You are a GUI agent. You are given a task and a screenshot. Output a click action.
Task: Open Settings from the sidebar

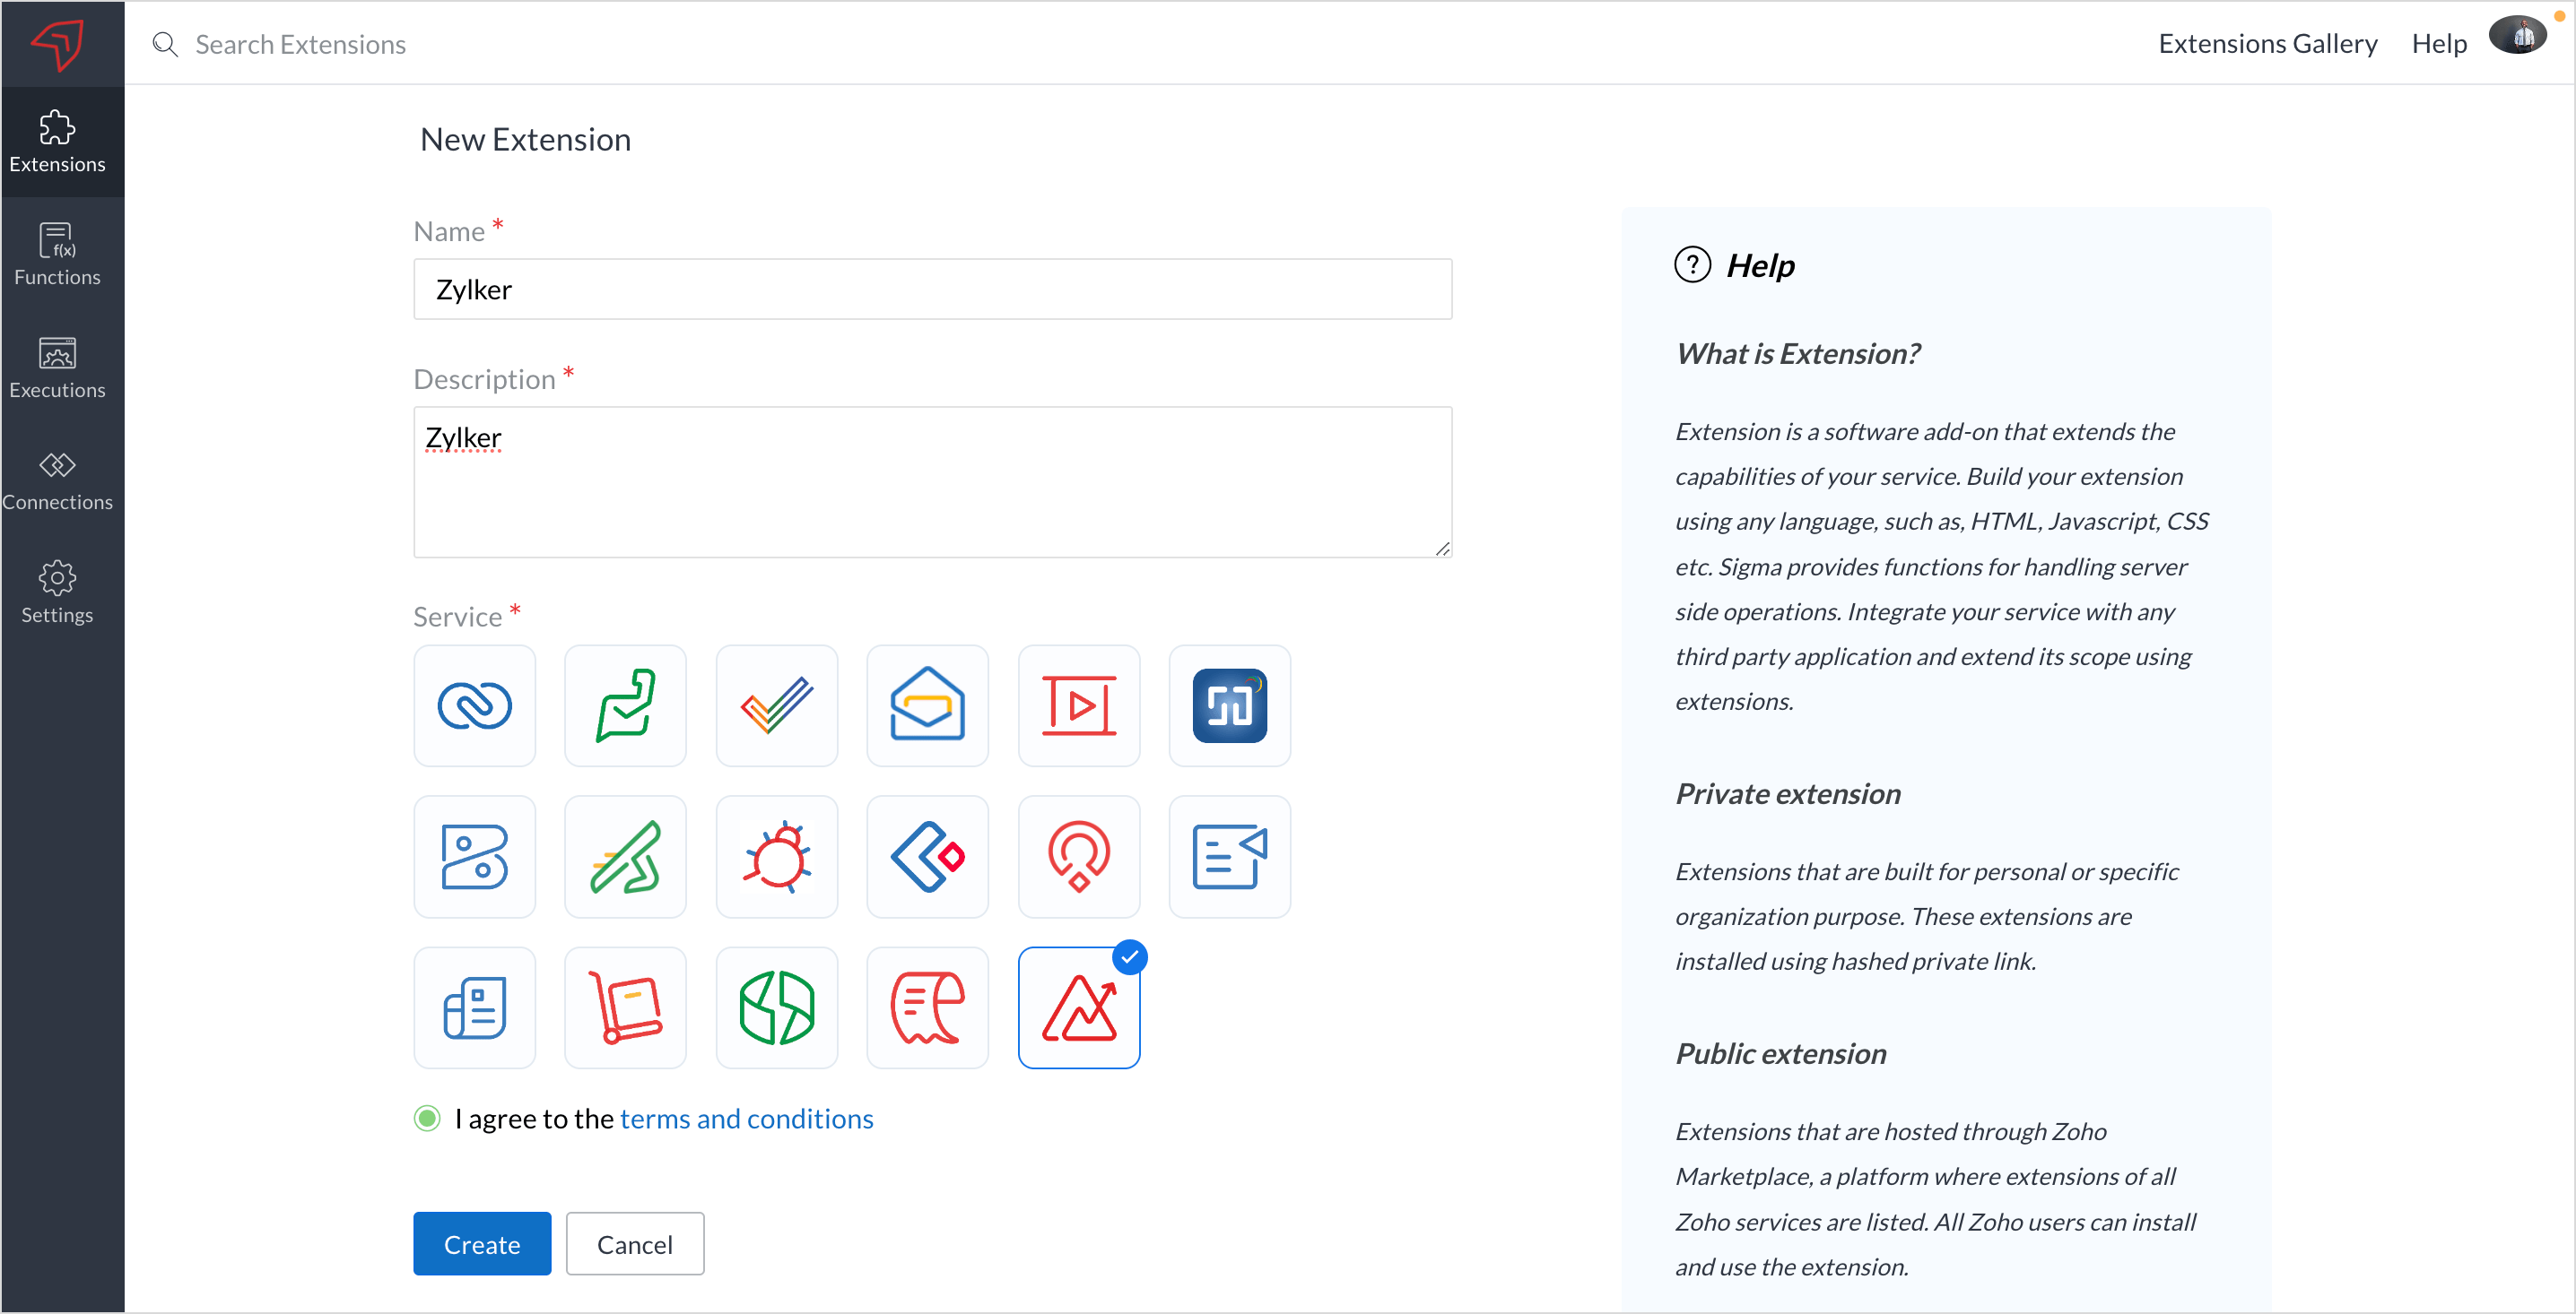point(58,592)
